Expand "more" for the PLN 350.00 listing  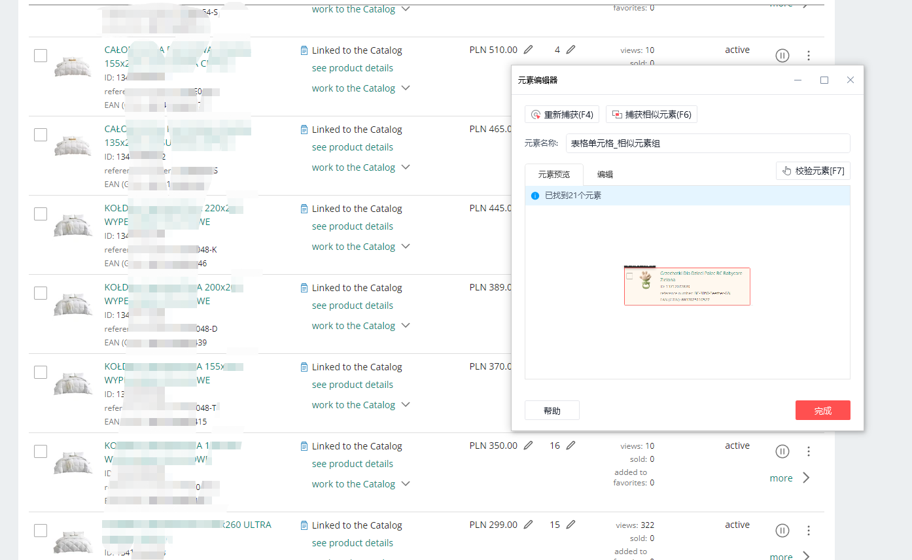coord(790,478)
